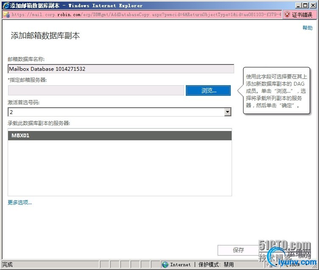The width and height of the screenshot is (319, 270).
Task: Minimize the Internet Explorer window
Action: click(x=298, y=5)
